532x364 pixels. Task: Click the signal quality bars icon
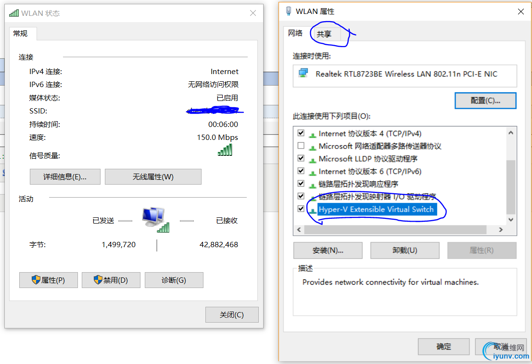(225, 150)
